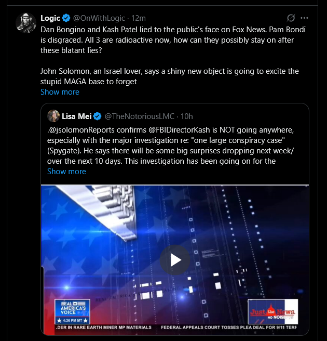
Task: Expand Lisa Mei's quoted post Show more
Action: tap(66, 172)
